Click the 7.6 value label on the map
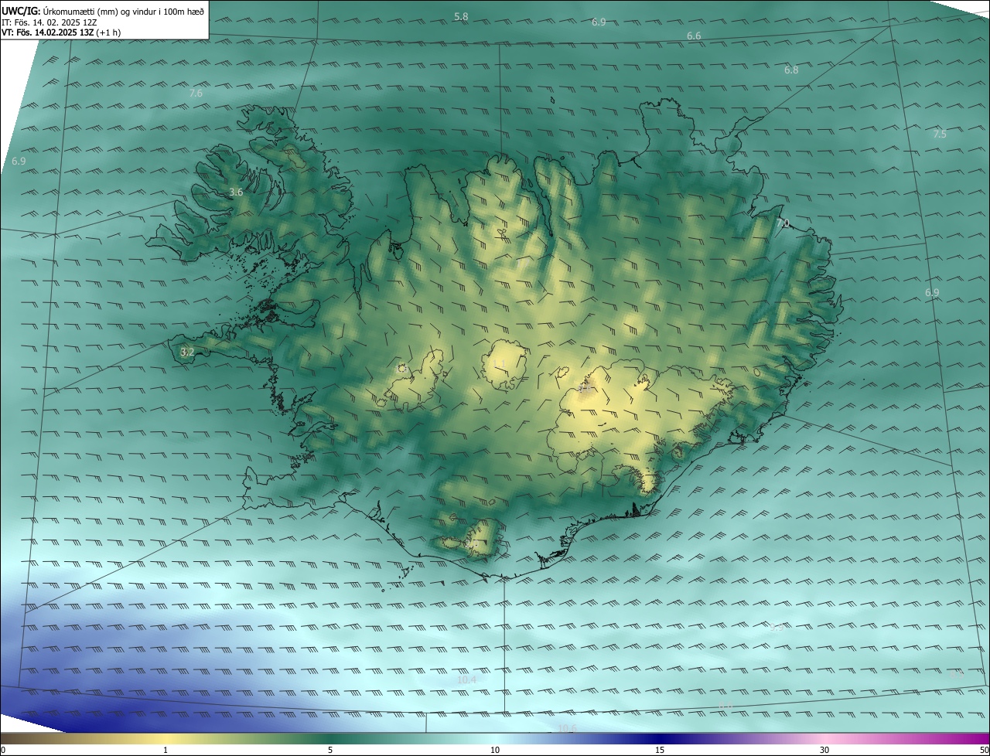 tap(196, 94)
